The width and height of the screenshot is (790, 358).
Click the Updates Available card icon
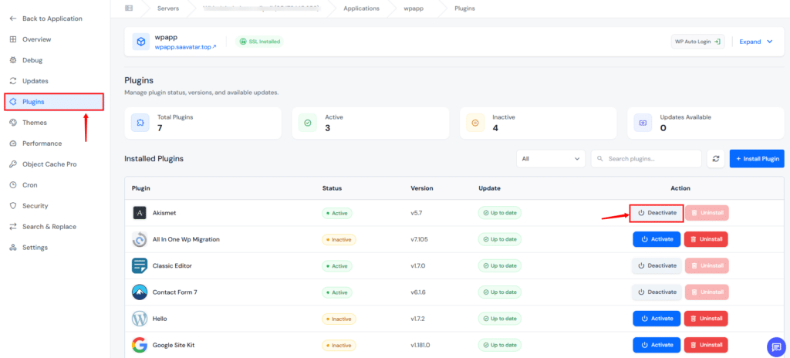643,123
